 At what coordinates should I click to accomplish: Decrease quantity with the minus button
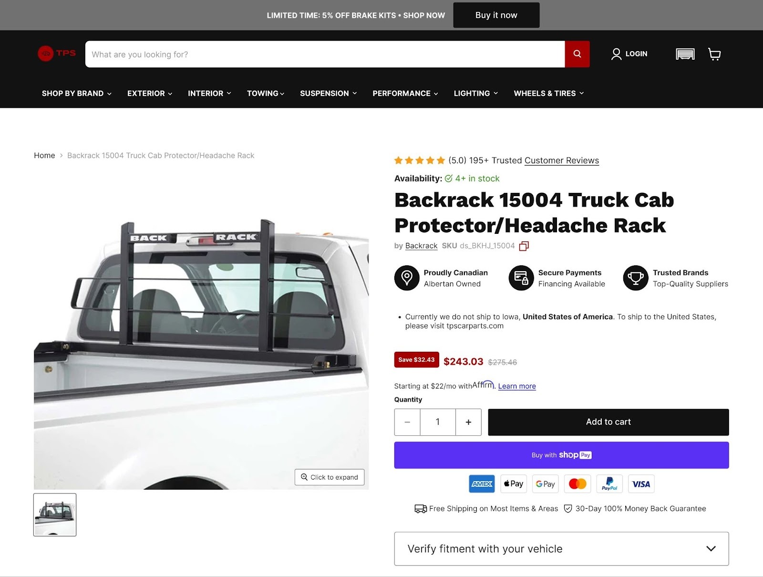407,422
